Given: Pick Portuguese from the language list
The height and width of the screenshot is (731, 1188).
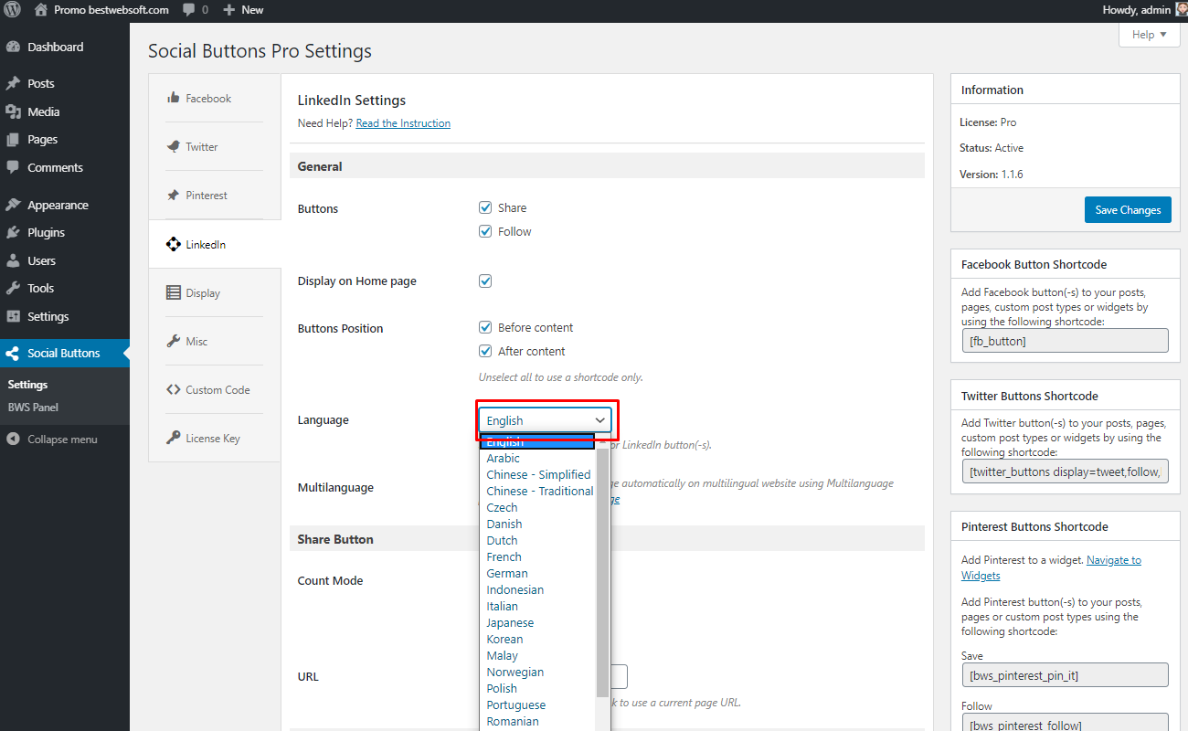Looking at the screenshot, I should (x=537, y=705).
